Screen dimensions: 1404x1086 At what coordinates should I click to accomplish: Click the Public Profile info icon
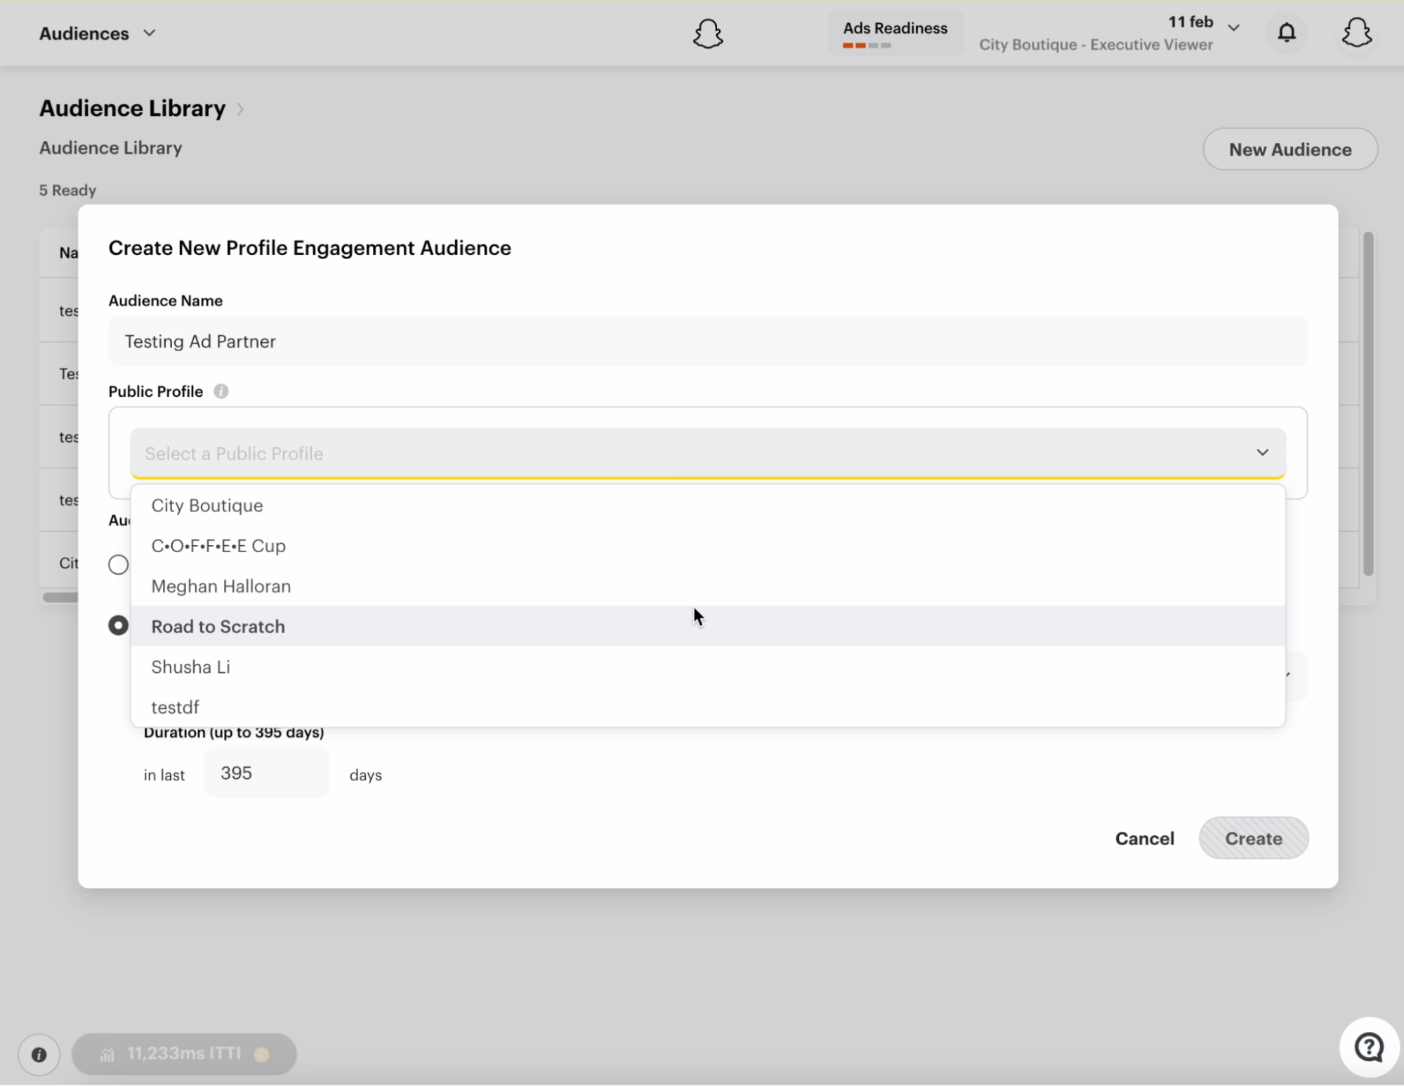tap(221, 391)
